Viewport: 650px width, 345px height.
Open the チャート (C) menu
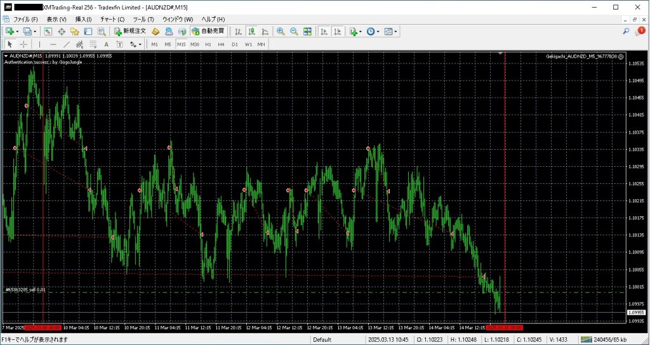[x=112, y=19]
